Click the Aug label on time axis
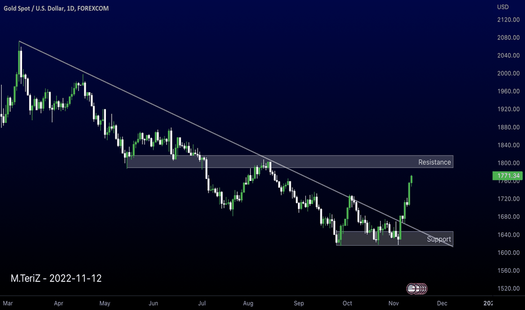This screenshot has height=310, width=525. [x=248, y=303]
